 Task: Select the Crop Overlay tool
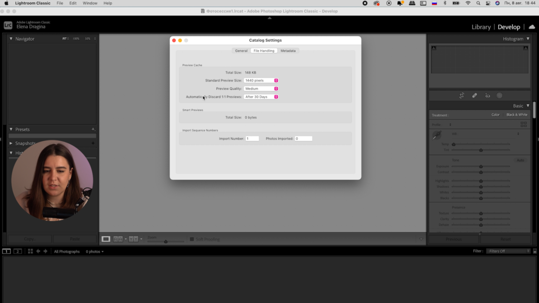(x=461, y=96)
